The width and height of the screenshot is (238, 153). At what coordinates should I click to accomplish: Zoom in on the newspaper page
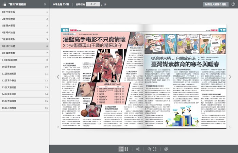149,149
